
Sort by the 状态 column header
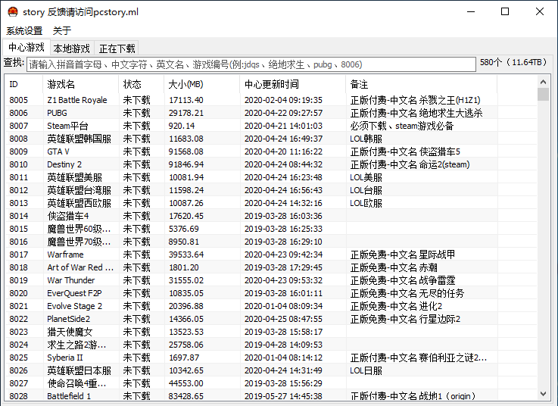pyautogui.click(x=142, y=84)
